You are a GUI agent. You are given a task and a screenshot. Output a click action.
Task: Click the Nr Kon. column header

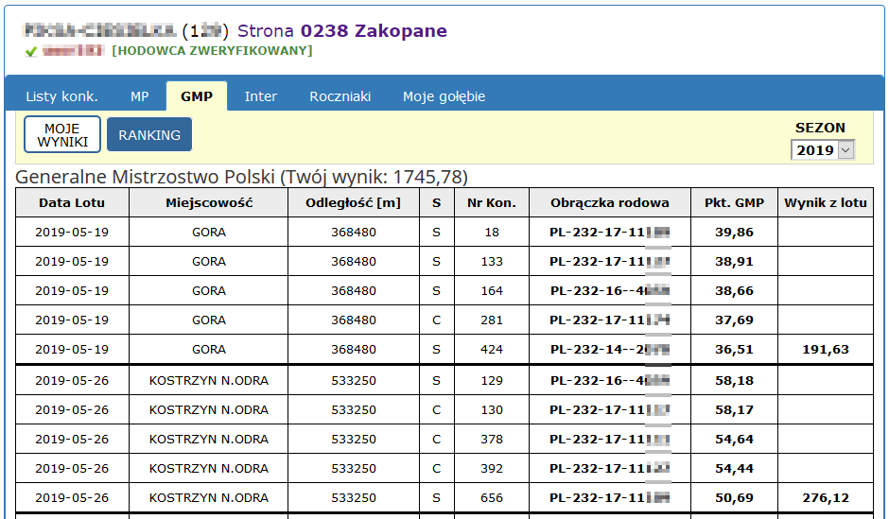click(492, 202)
